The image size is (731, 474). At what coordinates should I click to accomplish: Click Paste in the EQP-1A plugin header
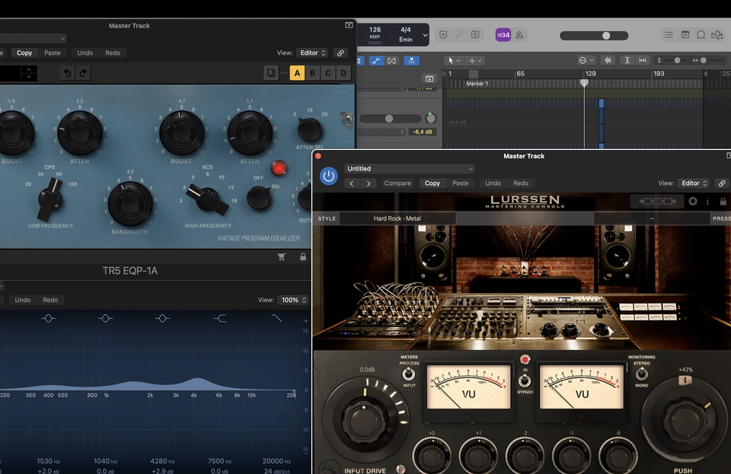tap(53, 53)
